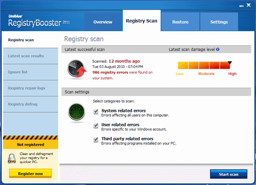Click the yellow Low damage level segment
This screenshot has width=256, height=185.
(183, 65)
